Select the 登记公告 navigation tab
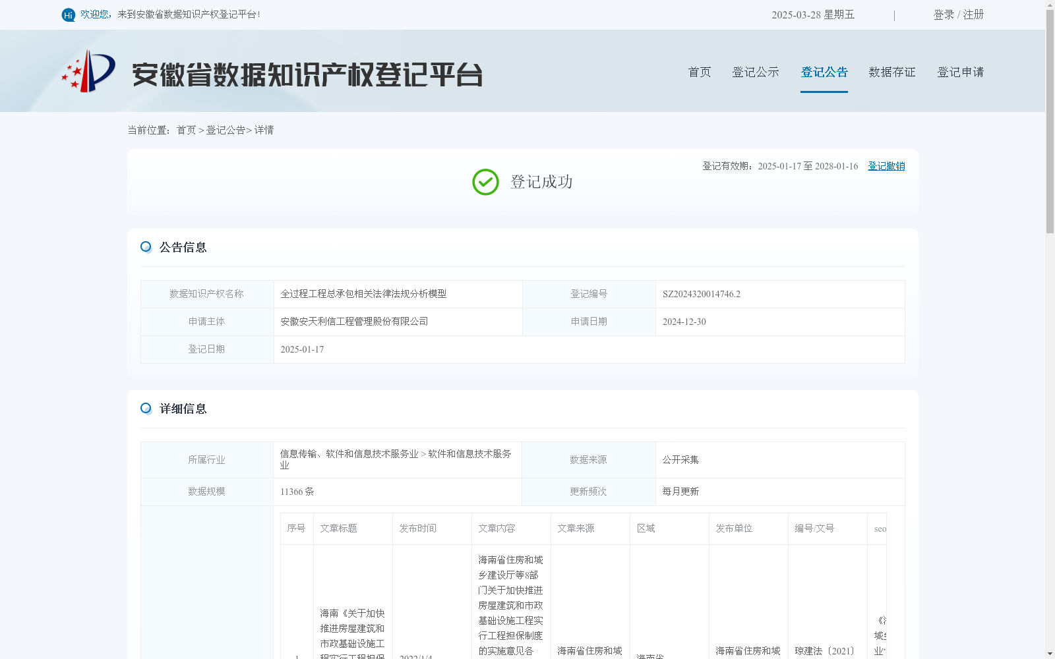 [824, 72]
